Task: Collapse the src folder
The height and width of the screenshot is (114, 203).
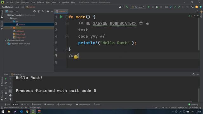Action: click(x=11, y=22)
